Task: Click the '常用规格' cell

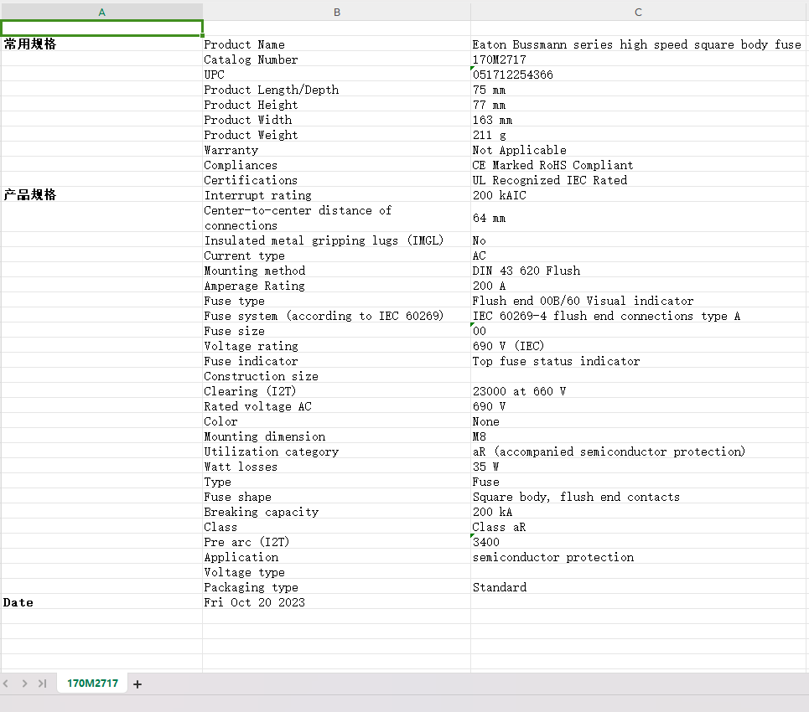Action: point(101,44)
